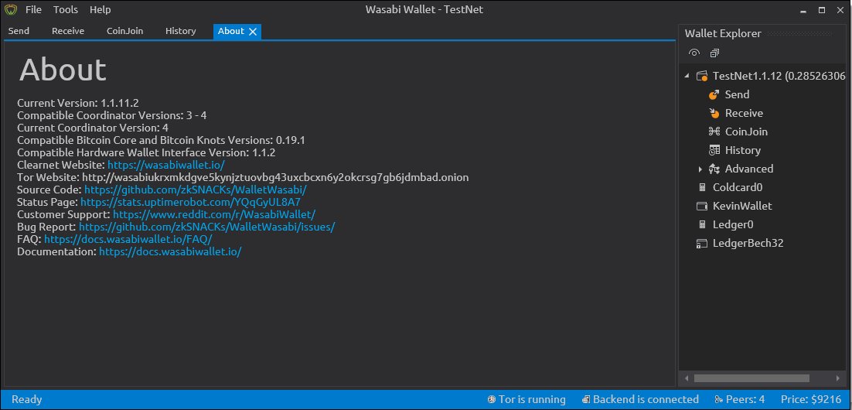Screen dimensions: 852x410
Task: Click the Coldcard0 hardware wallet icon
Action: (702, 187)
